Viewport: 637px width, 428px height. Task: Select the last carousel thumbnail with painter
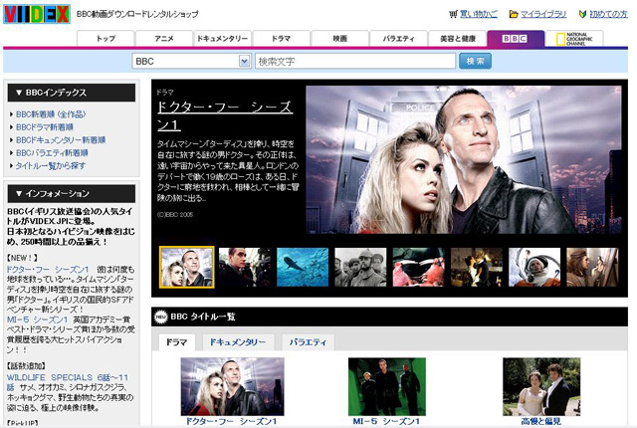coord(593,267)
